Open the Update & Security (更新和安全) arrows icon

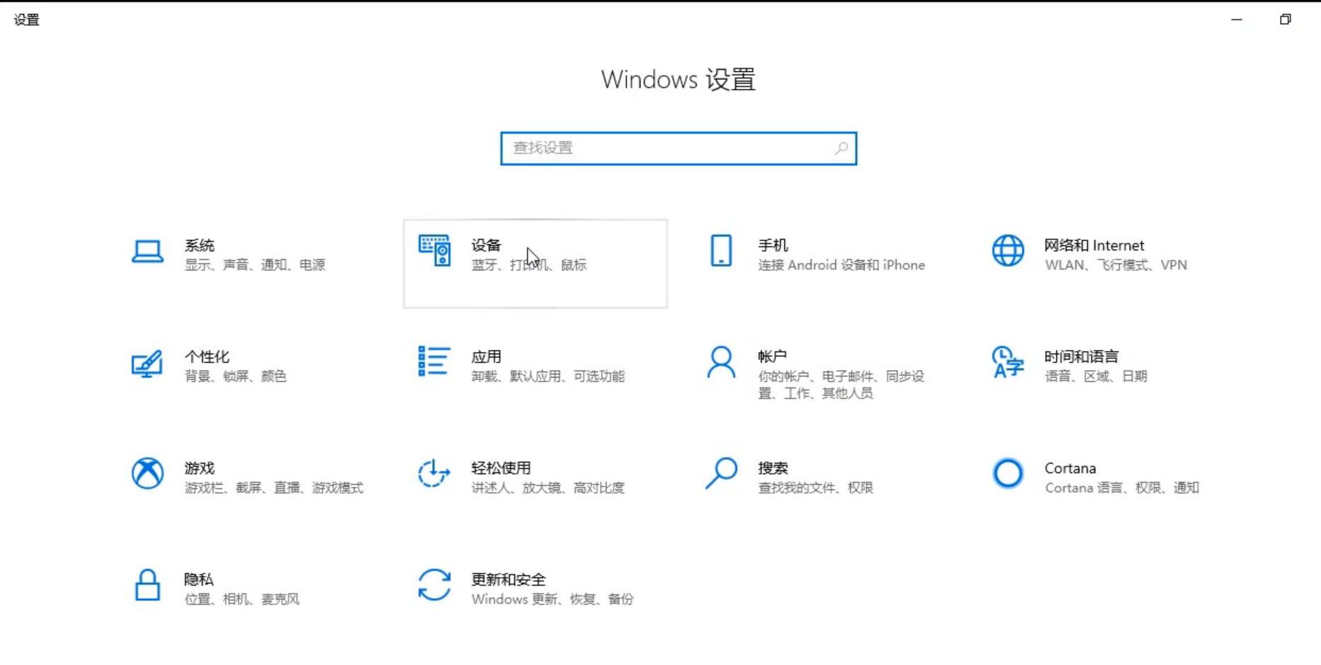coord(433,585)
